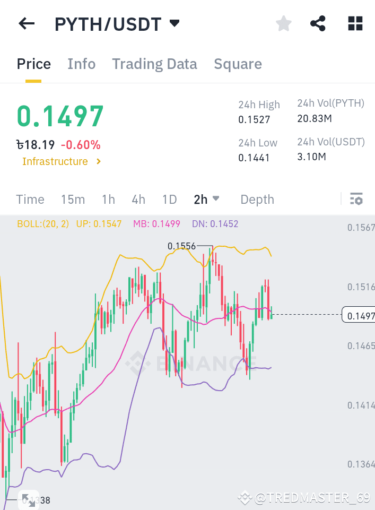Switch to the Info tab
The image size is (375, 510).
(81, 64)
